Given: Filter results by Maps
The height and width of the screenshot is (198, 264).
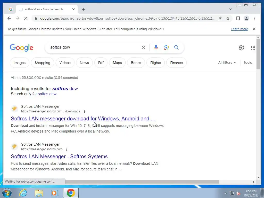Looking at the screenshot, I should 117,63.
